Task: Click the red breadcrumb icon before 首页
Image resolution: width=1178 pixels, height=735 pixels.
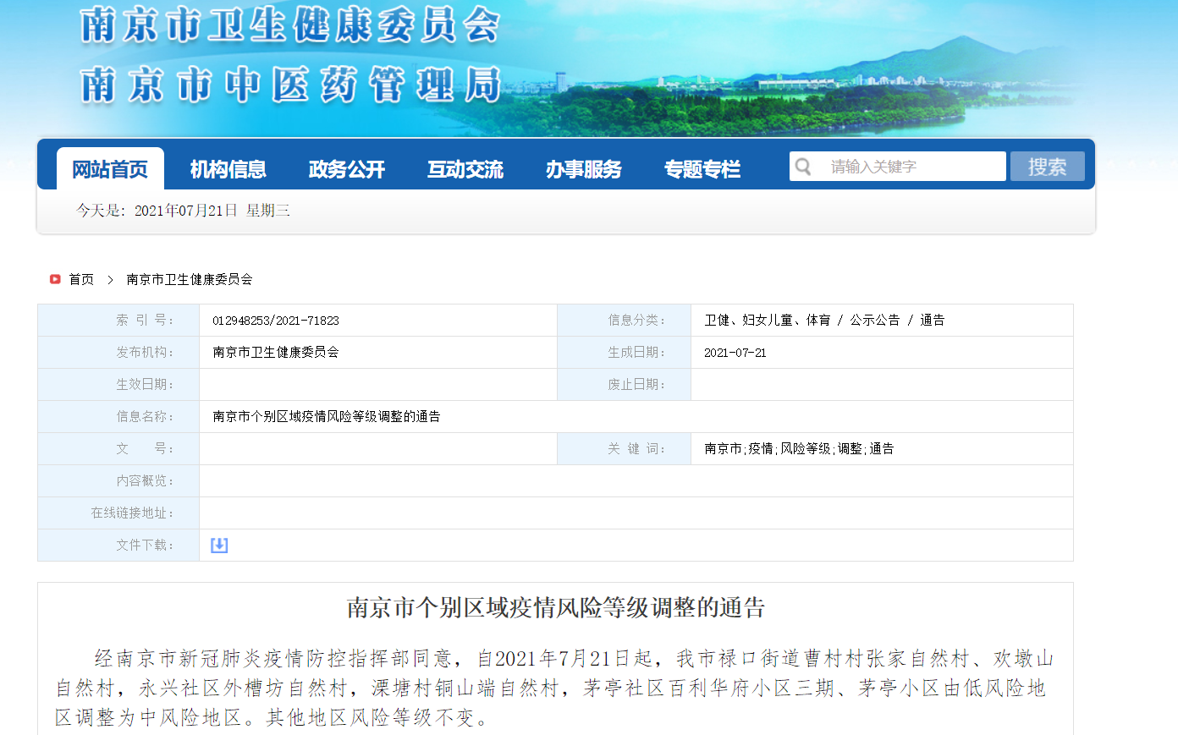Action: coord(55,279)
